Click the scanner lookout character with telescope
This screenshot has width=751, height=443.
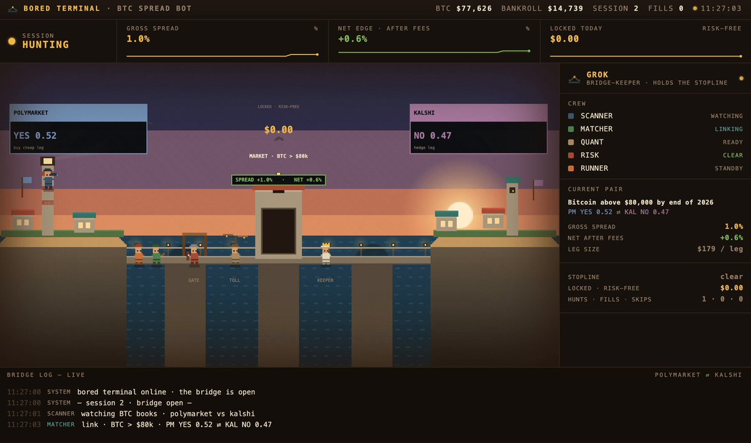pyautogui.click(x=48, y=178)
